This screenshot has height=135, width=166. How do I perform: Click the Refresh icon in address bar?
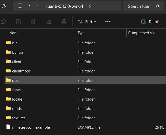[x=4, y=6]
